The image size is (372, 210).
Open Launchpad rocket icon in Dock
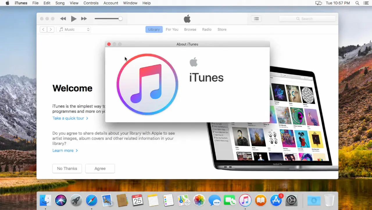[76, 200]
